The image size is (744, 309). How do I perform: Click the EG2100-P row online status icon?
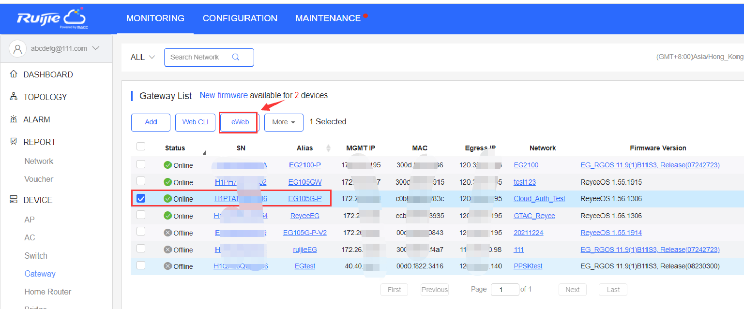(x=168, y=165)
